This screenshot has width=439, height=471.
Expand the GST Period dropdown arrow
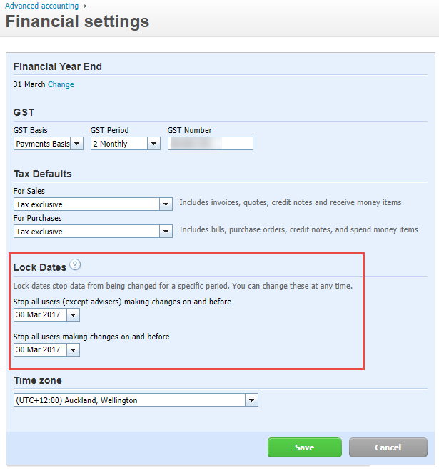[x=154, y=144]
